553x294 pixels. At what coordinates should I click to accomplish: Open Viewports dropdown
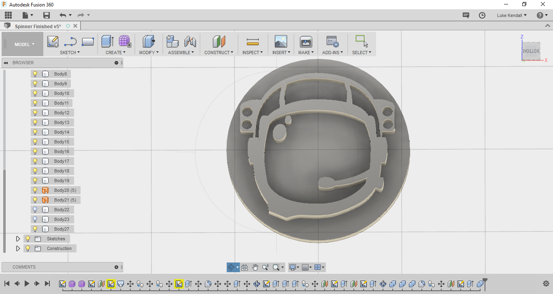pos(319,267)
